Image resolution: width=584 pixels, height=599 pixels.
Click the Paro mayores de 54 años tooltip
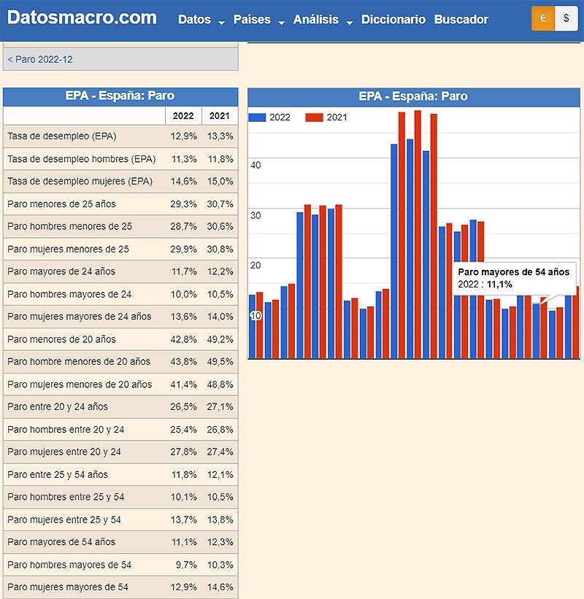514,278
